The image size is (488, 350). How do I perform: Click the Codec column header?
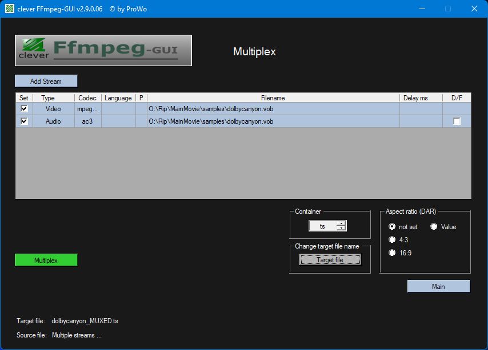coord(87,98)
